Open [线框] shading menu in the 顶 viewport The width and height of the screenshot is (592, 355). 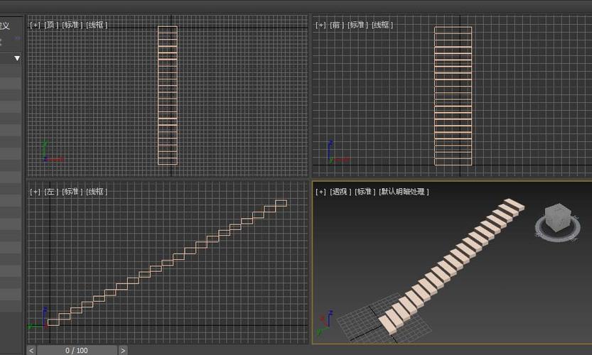pos(97,25)
